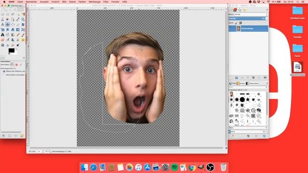308x173 pixels.
Task: Click the Deckkraft stepper arrows
Action: [x=267, y=19]
